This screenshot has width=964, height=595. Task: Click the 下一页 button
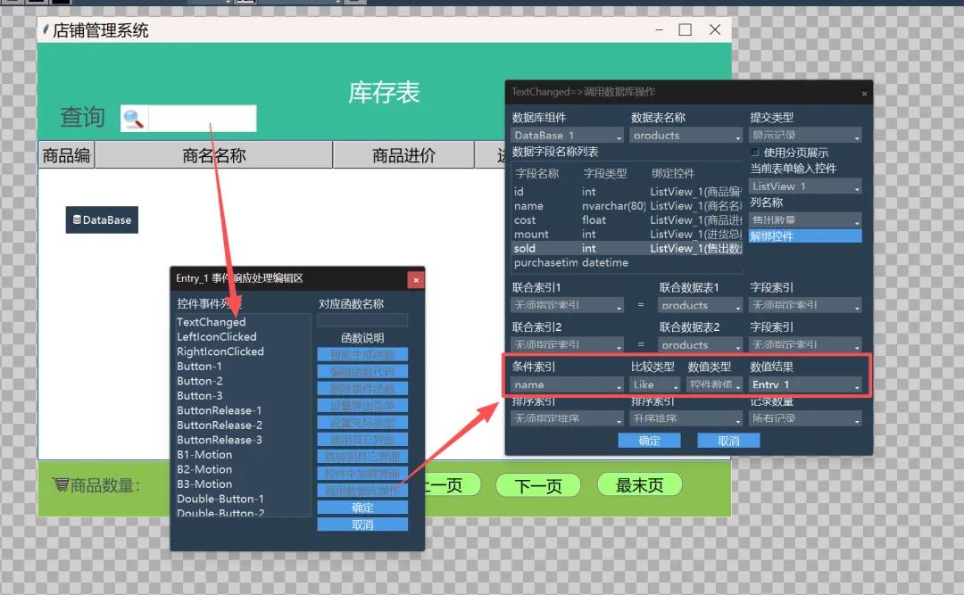pos(538,485)
